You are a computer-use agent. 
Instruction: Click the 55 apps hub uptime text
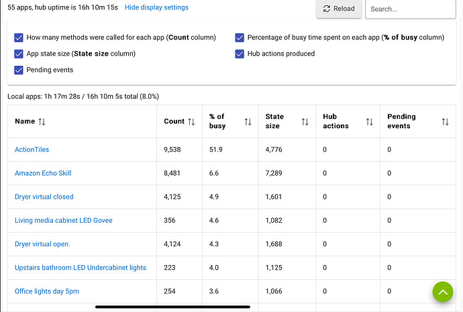[x=62, y=7]
